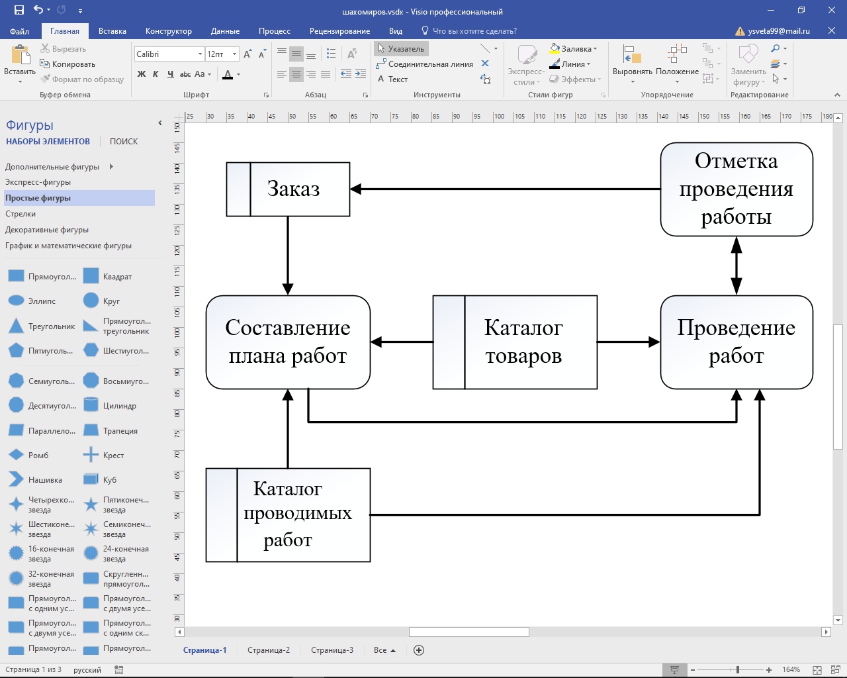Image resolution: width=847 pixels, height=678 pixels.
Task: Toggle Bold formatting (Ж)
Action: coord(142,74)
